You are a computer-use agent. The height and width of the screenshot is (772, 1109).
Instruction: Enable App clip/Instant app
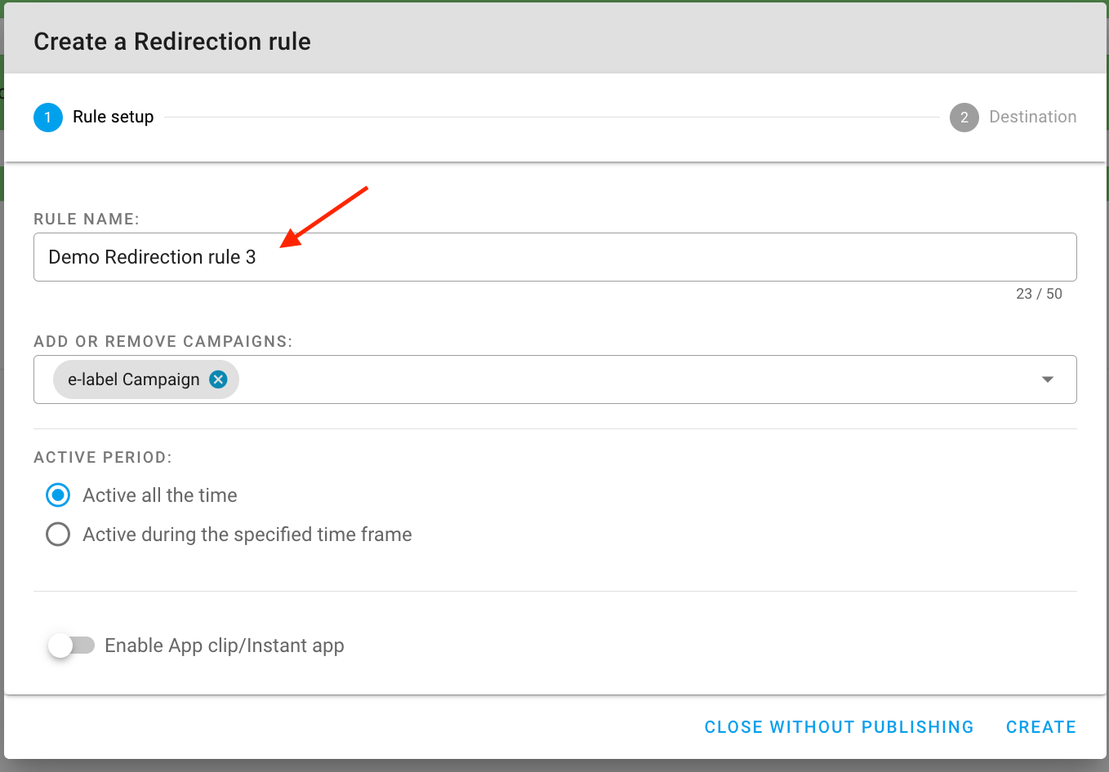(72, 645)
